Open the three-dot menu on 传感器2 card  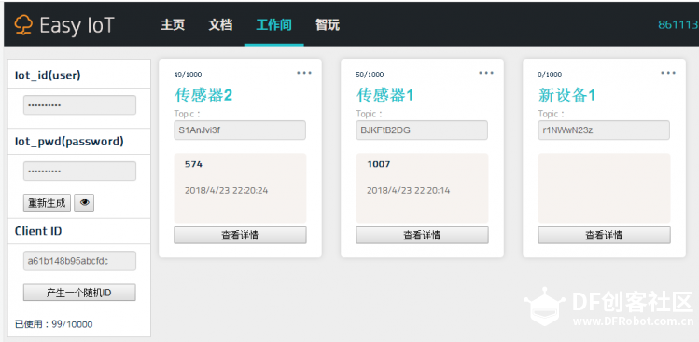point(304,73)
